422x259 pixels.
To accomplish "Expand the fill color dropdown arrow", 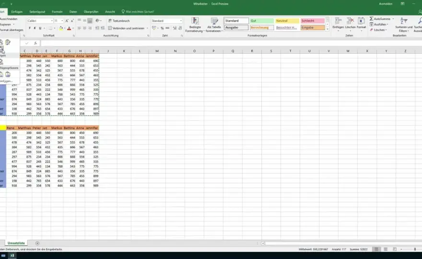I will 65,28.
